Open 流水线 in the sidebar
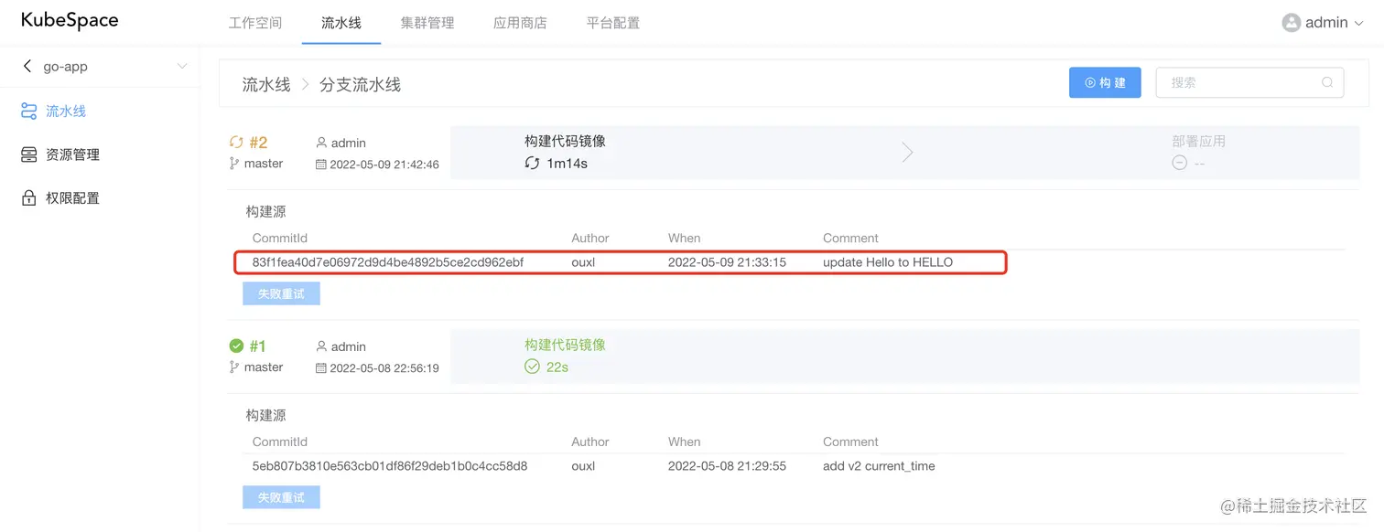The image size is (1384, 532). pos(66,111)
